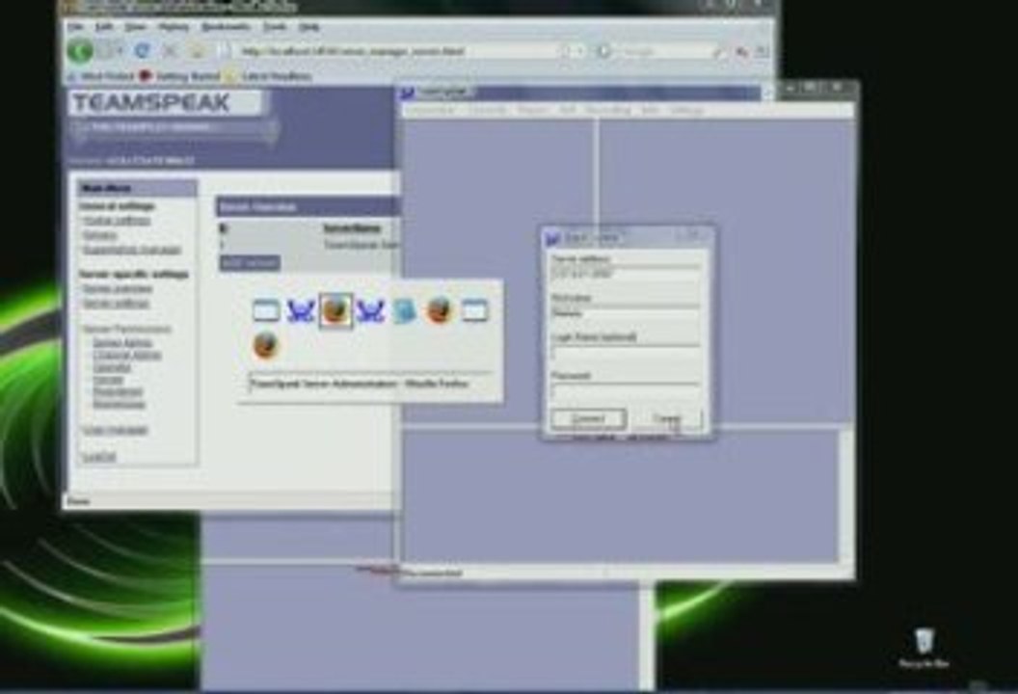Viewport: 1018px width, 694px height.
Task: Open the SuperAdmin manager link
Action: pos(132,250)
